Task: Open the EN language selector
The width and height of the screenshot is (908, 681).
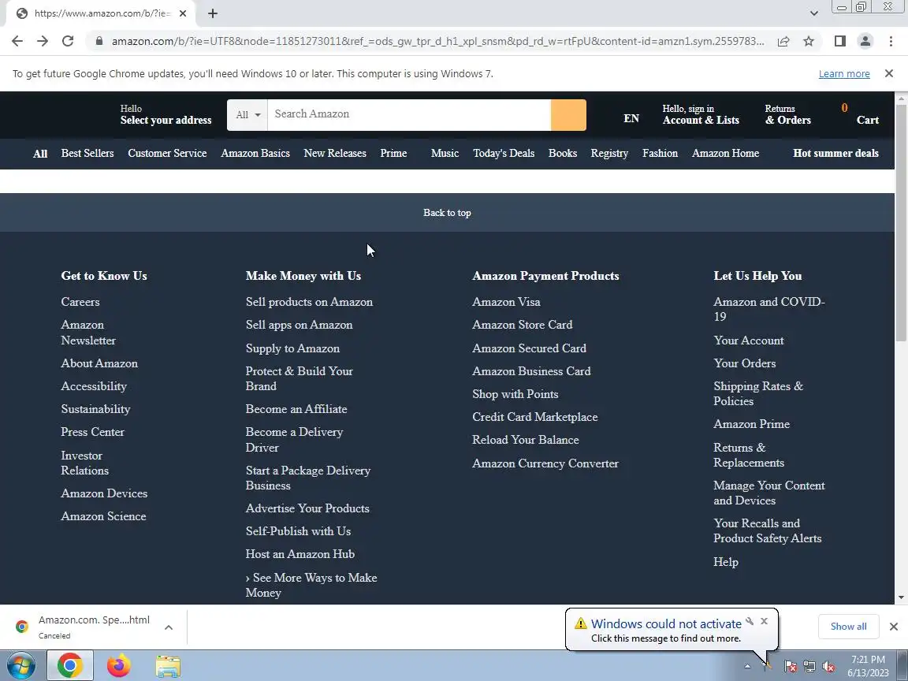Action: tap(631, 118)
